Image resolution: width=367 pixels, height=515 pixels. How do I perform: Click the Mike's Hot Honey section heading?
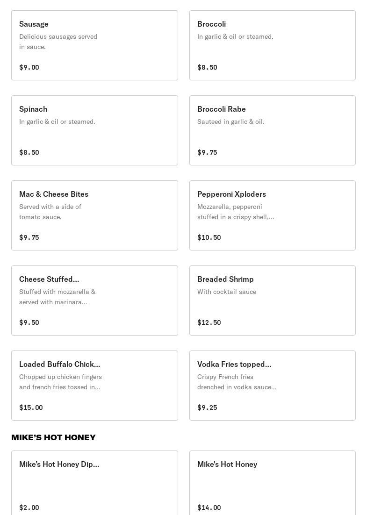(x=53, y=437)
